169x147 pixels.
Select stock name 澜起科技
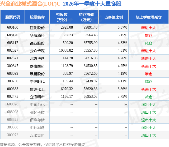point(37,112)
